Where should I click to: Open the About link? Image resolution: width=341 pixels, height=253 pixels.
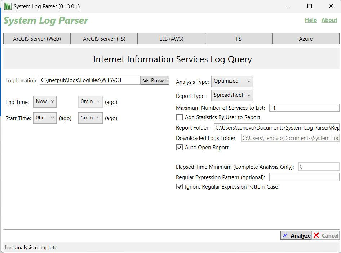click(329, 20)
